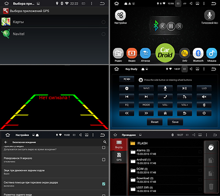The image size is (220, 196).
Task: Open the Bluetooth app on home screen
Action: (x=198, y=53)
